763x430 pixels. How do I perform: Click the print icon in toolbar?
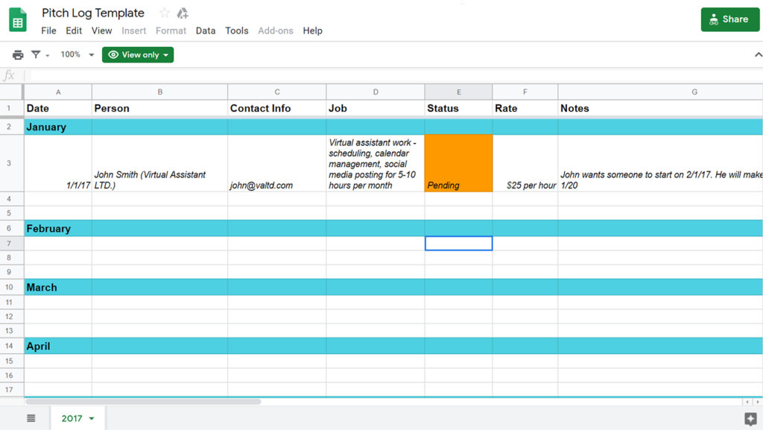18,55
